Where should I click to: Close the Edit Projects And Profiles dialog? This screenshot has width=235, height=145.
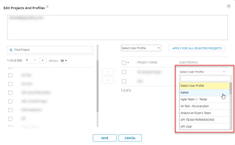tap(229, 6)
